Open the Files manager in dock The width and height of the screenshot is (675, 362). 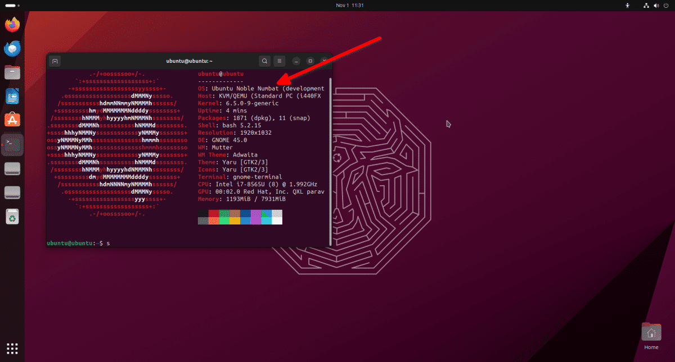click(12, 72)
